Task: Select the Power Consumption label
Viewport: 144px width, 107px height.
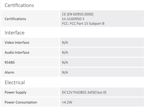Action: [21, 102]
